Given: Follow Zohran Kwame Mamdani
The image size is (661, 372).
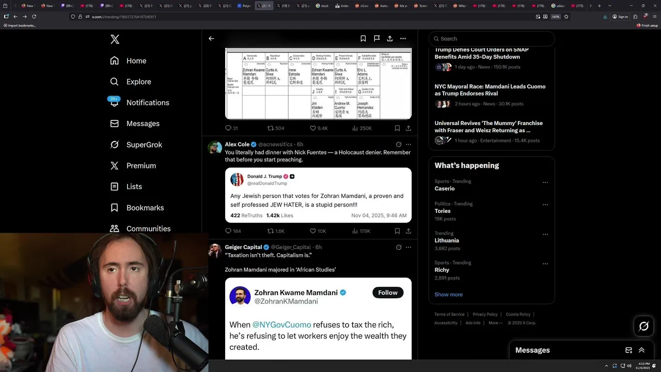Looking at the screenshot, I should (x=387, y=292).
